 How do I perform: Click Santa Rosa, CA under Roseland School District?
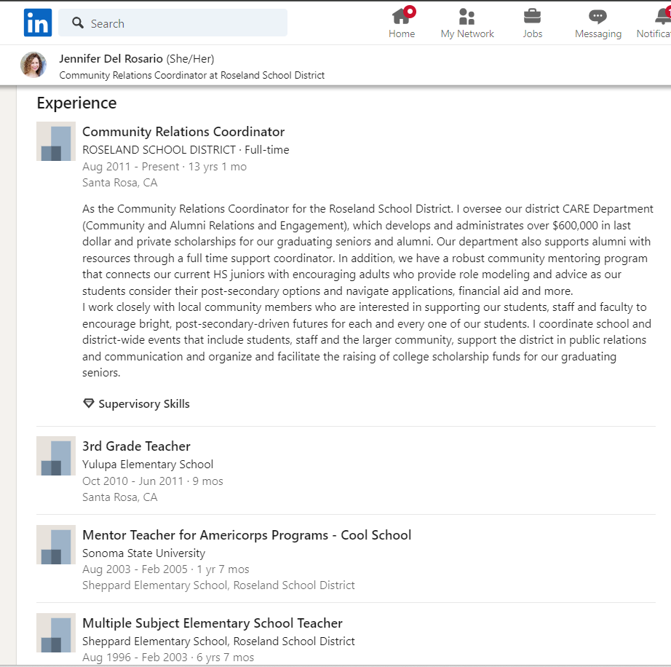point(120,183)
